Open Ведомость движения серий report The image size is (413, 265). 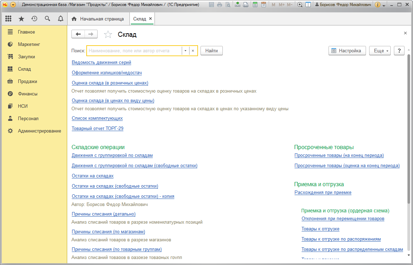click(101, 63)
